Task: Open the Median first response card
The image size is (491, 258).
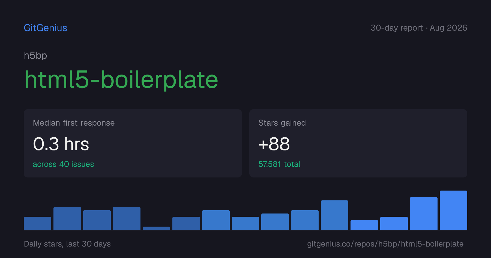Action: (133, 143)
